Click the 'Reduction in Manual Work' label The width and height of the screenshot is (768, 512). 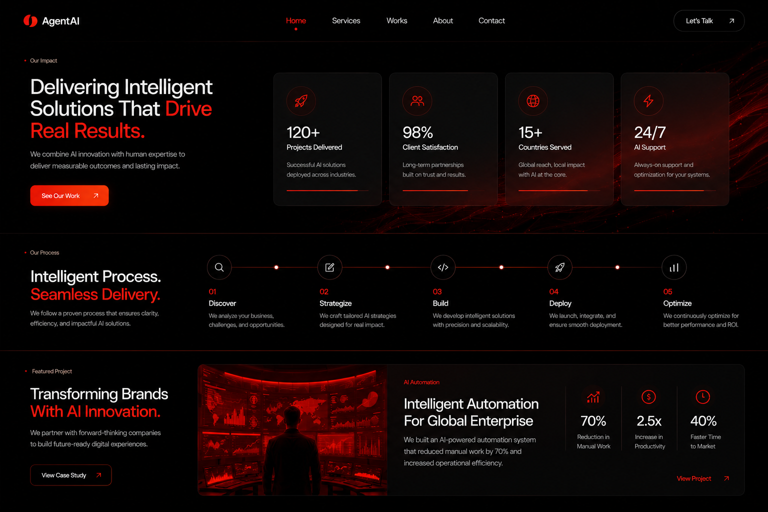pos(593,441)
